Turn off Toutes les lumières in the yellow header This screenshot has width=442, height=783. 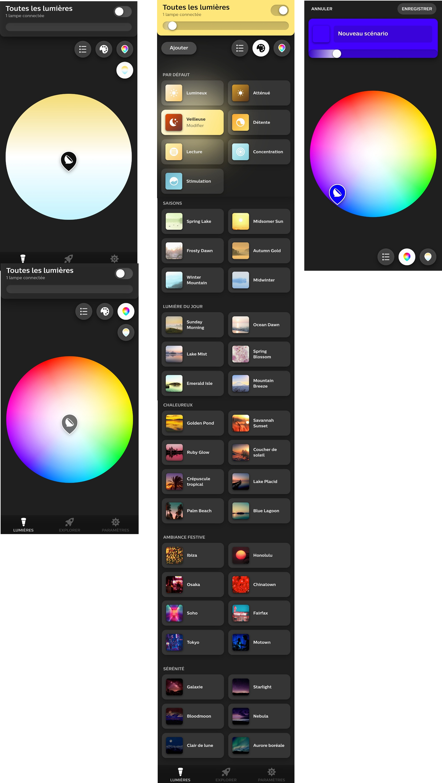pyautogui.click(x=280, y=10)
